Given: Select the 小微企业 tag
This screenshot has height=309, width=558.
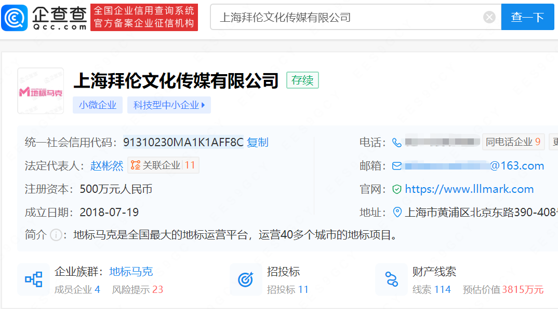Looking at the screenshot, I should [98, 105].
